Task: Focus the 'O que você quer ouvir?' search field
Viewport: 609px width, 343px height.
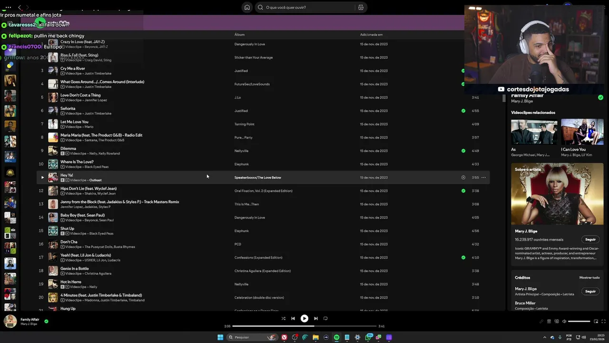Action: click(x=306, y=7)
